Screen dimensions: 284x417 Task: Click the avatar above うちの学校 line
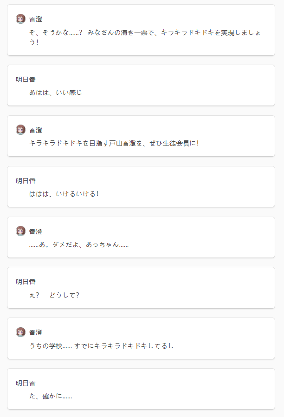click(21, 332)
